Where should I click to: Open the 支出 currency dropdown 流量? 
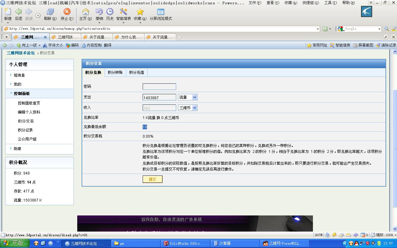pos(188,97)
